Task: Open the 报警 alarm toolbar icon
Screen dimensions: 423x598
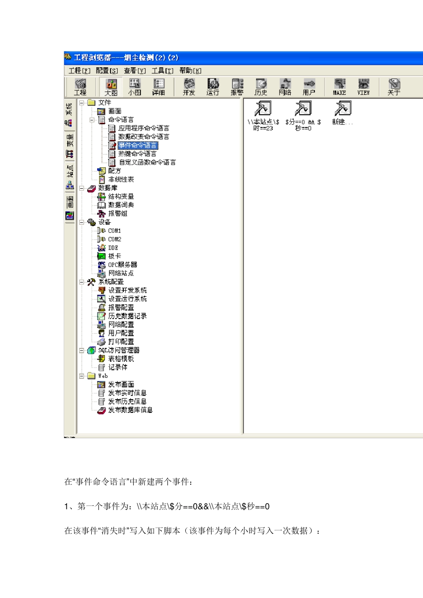Action: (x=237, y=87)
